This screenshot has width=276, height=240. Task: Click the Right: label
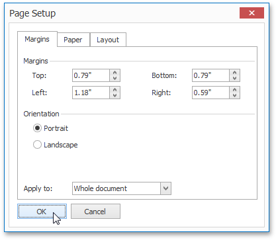(x=161, y=93)
